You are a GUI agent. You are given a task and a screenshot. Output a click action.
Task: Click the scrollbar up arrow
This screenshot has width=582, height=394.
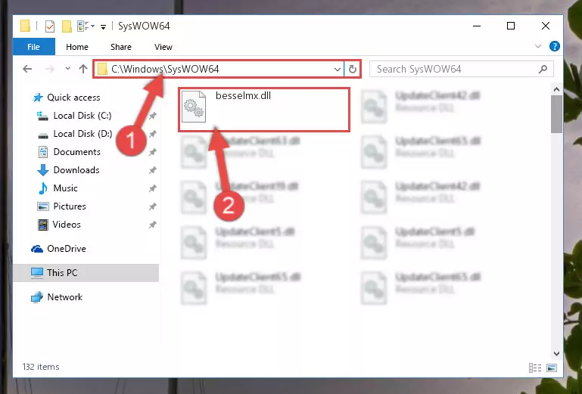tap(556, 89)
